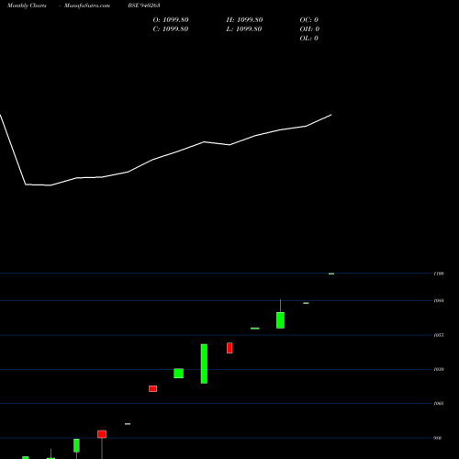Select the 'H: 1099.80' high value
459x459 pixels.
coord(244,20)
